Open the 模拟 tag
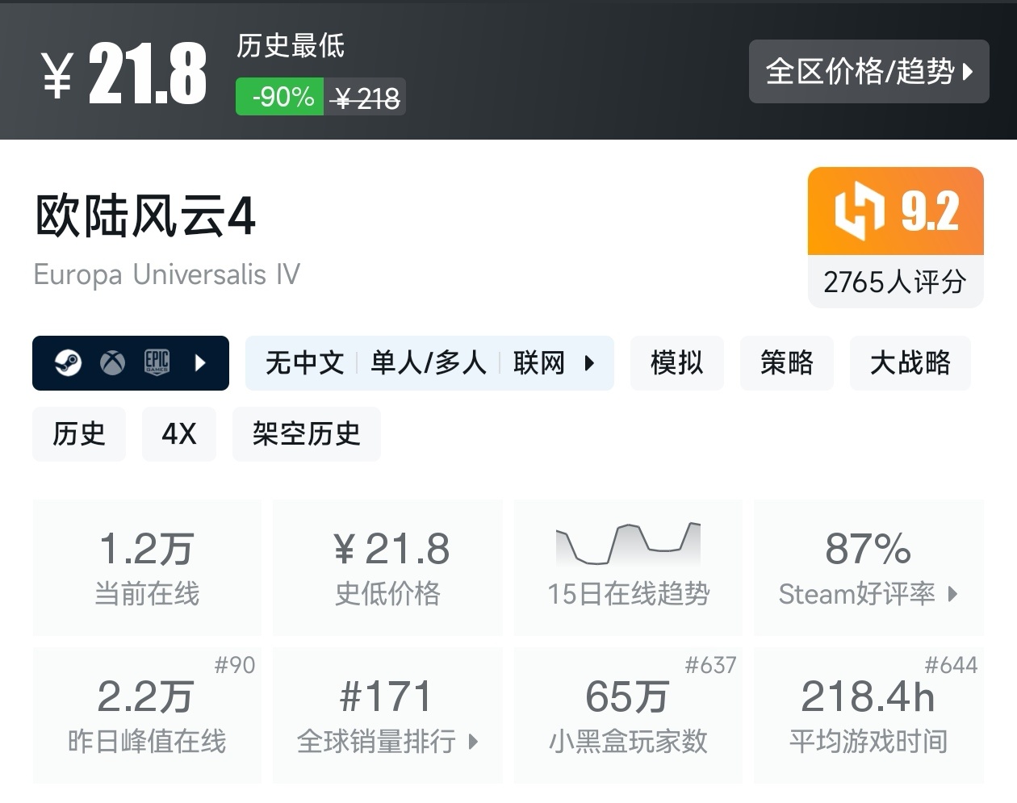 [x=677, y=363]
